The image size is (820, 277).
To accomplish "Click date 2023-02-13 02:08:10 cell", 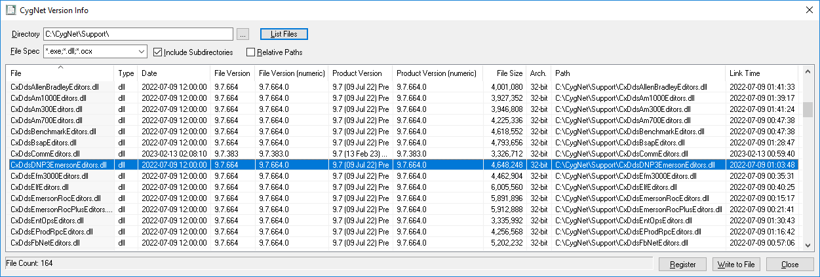I will pyautogui.click(x=174, y=153).
